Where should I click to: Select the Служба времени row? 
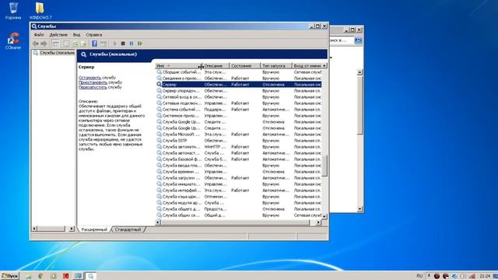click(239, 171)
